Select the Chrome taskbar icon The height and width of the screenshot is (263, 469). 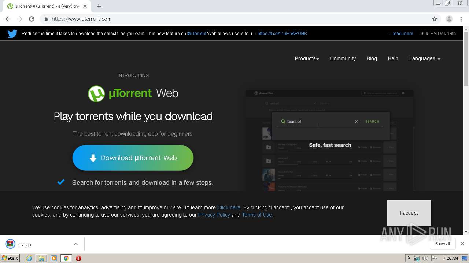(x=66, y=258)
